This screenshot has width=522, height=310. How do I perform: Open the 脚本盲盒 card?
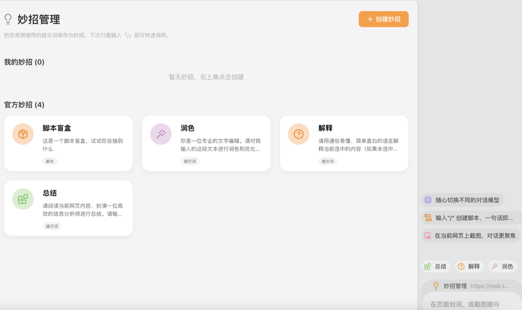click(x=68, y=142)
